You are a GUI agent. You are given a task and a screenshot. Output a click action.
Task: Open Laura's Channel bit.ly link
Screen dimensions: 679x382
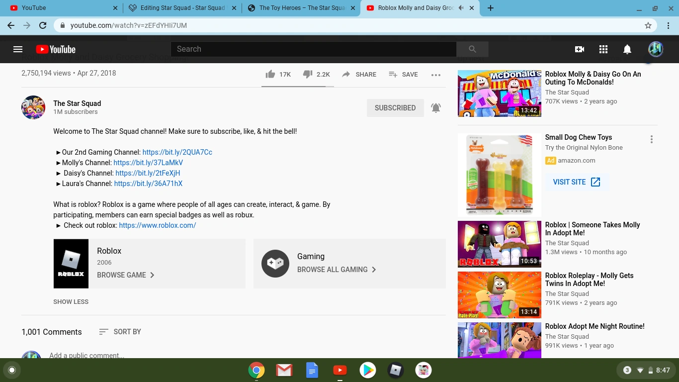point(148,184)
